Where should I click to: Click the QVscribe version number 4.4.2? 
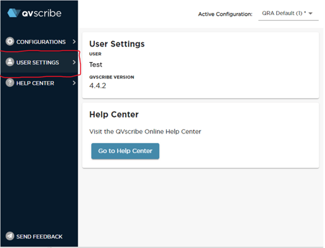97,85
